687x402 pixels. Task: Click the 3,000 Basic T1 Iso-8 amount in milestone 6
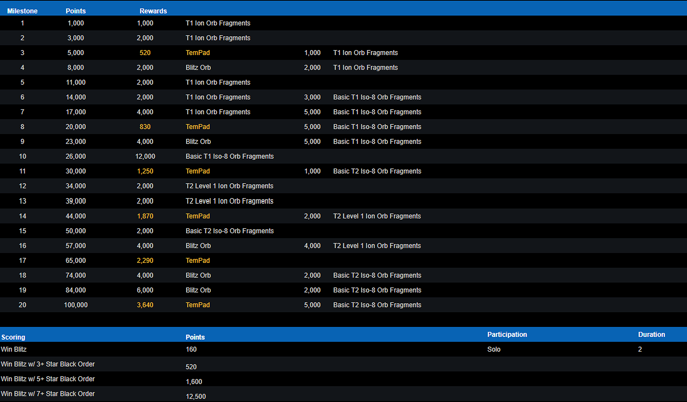tap(312, 97)
